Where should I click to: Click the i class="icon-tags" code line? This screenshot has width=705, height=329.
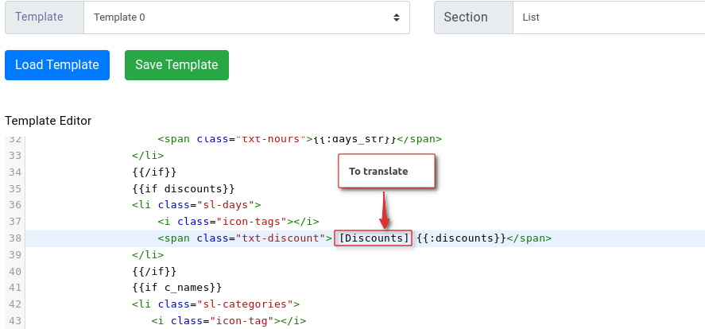(238, 222)
